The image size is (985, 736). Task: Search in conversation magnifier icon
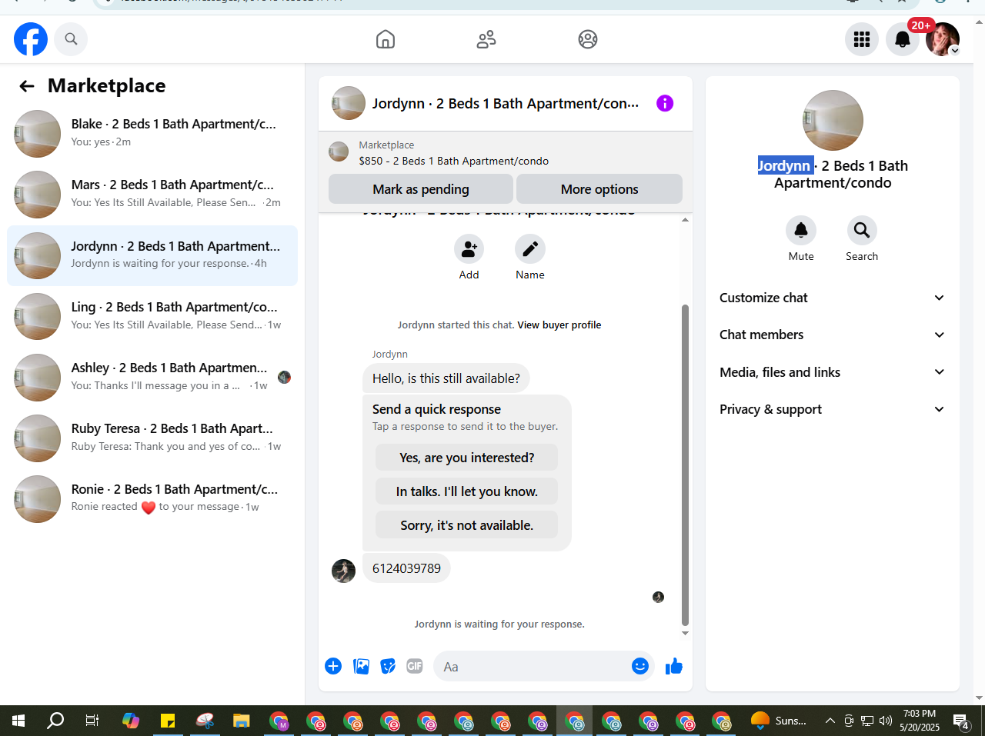(862, 230)
